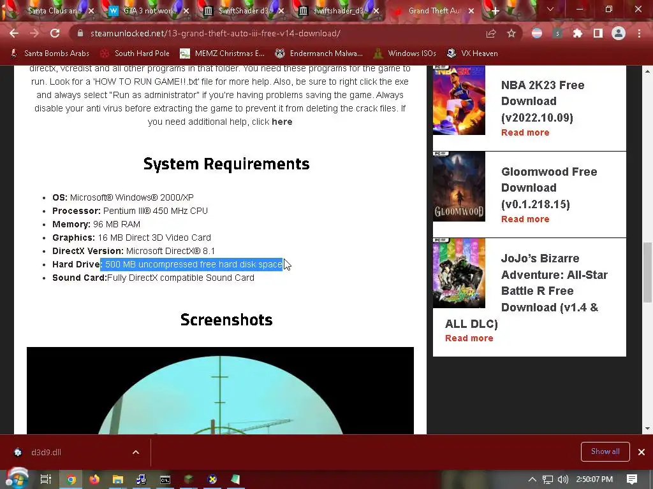Close the Santa Claus tab
653x489 pixels.
point(91,11)
